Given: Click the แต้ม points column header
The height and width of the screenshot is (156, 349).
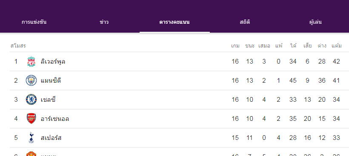Looking at the screenshot, I should click(337, 46).
